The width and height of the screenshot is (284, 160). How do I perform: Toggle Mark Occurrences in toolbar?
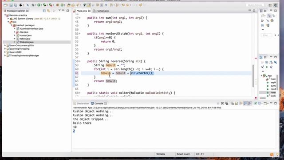89,5
